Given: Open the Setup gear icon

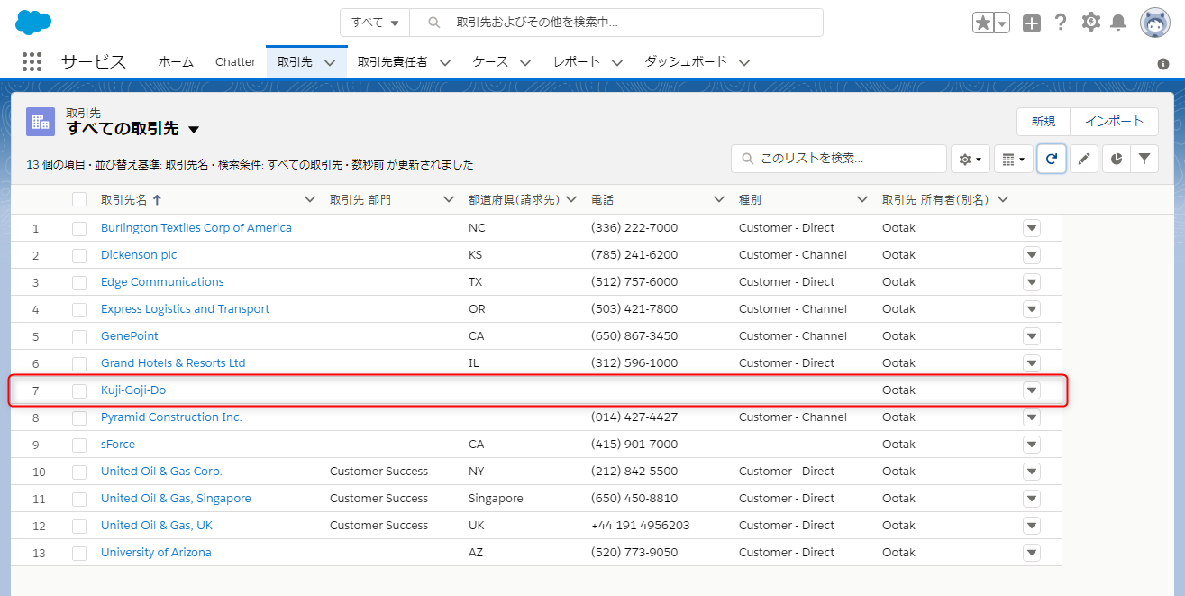Looking at the screenshot, I should (x=1090, y=23).
